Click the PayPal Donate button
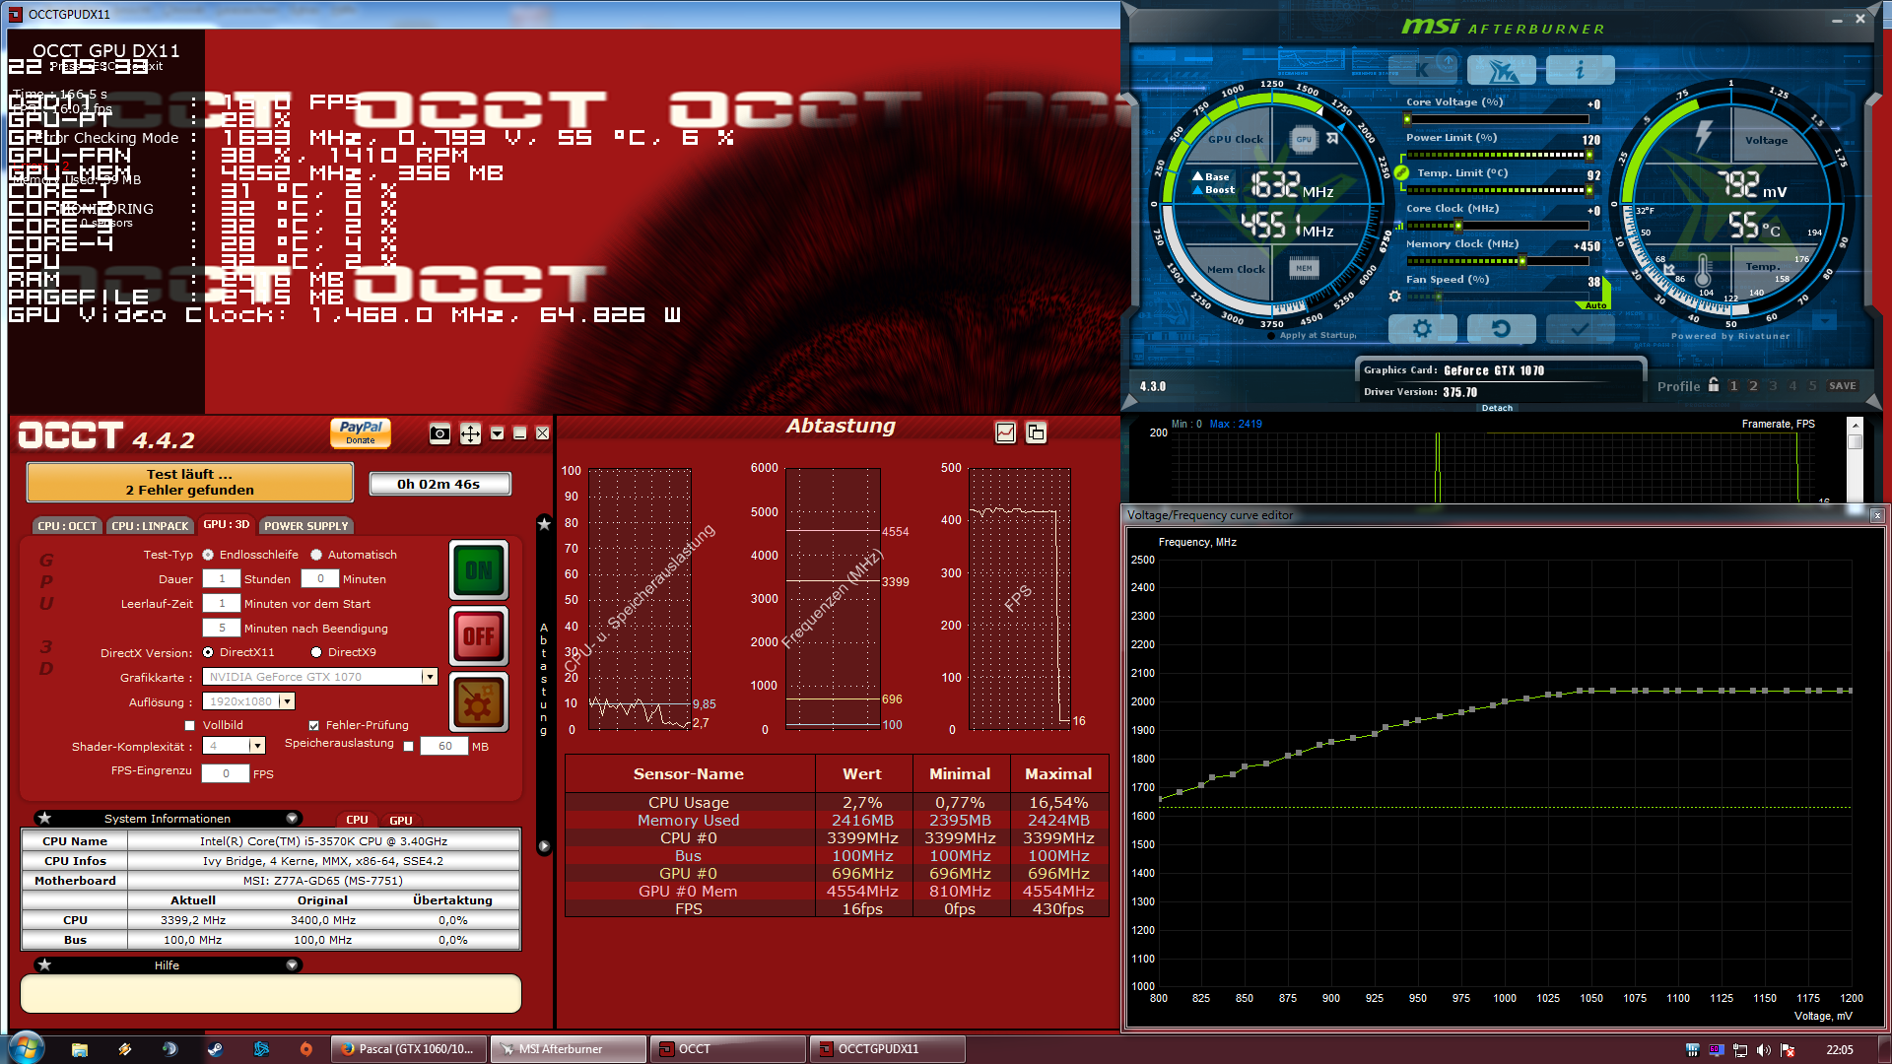 (361, 432)
